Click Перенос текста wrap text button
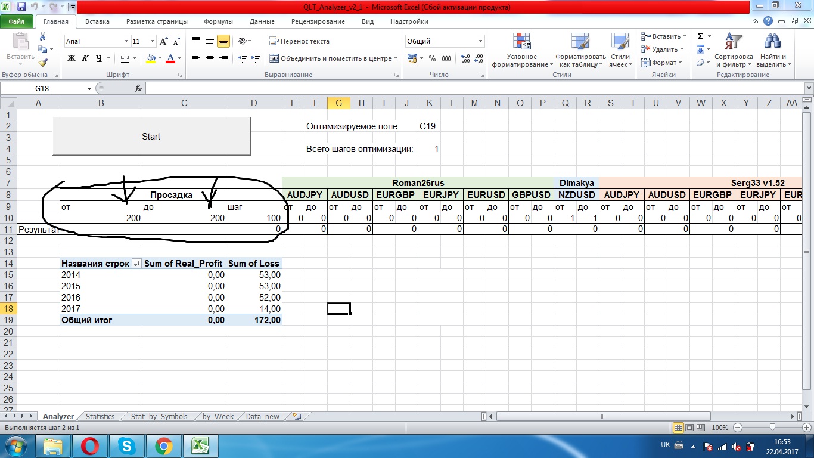This screenshot has width=814, height=458. (299, 41)
